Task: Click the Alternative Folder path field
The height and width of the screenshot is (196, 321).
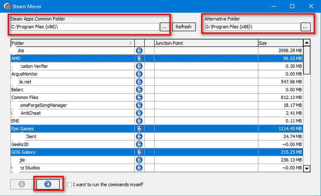Action: [x=253, y=27]
